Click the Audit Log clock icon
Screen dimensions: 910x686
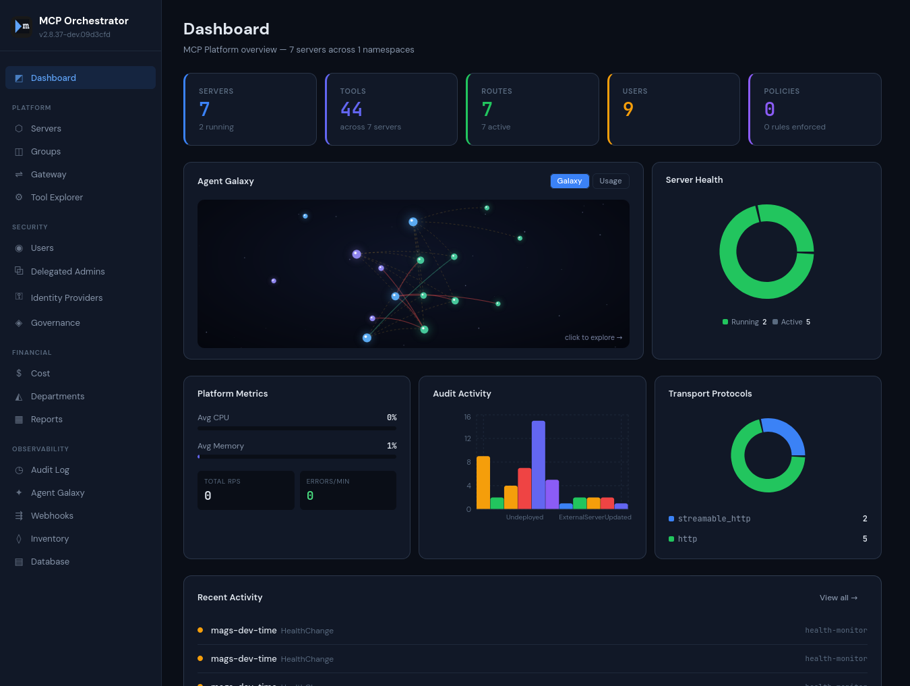[19, 470]
